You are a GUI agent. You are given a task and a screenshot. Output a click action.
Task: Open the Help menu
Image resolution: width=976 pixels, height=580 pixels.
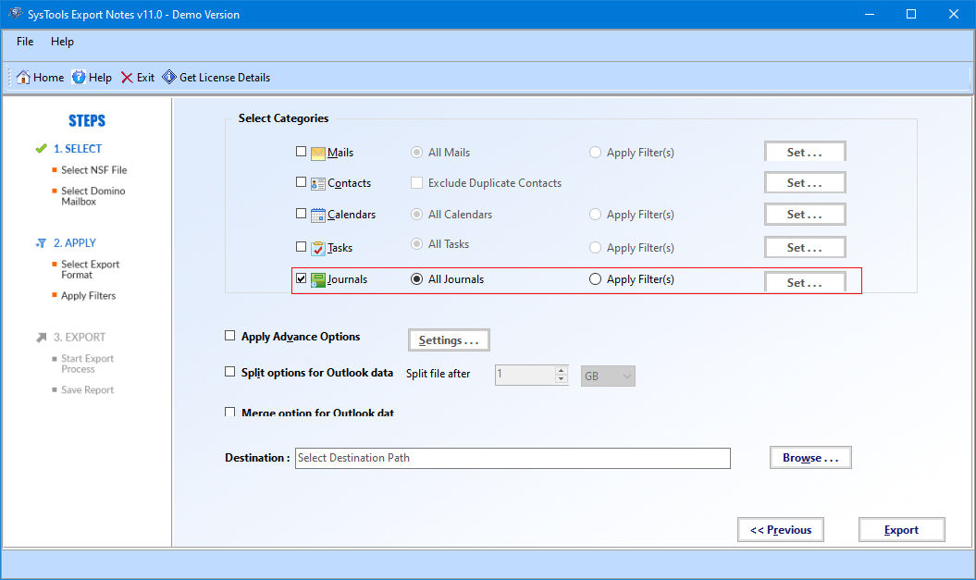(62, 42)
